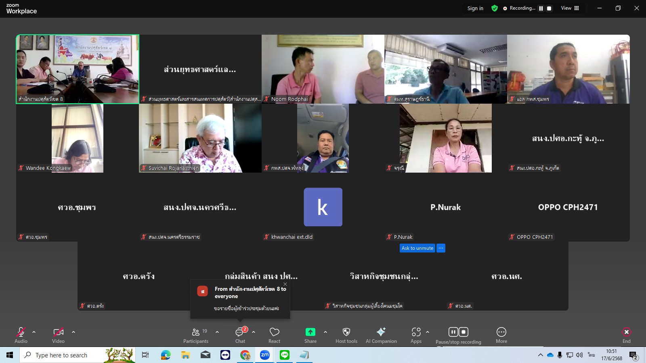Select the OPPO CPH2471 participant tile
The height and width of the screenshot is (363, 646).
568,207
